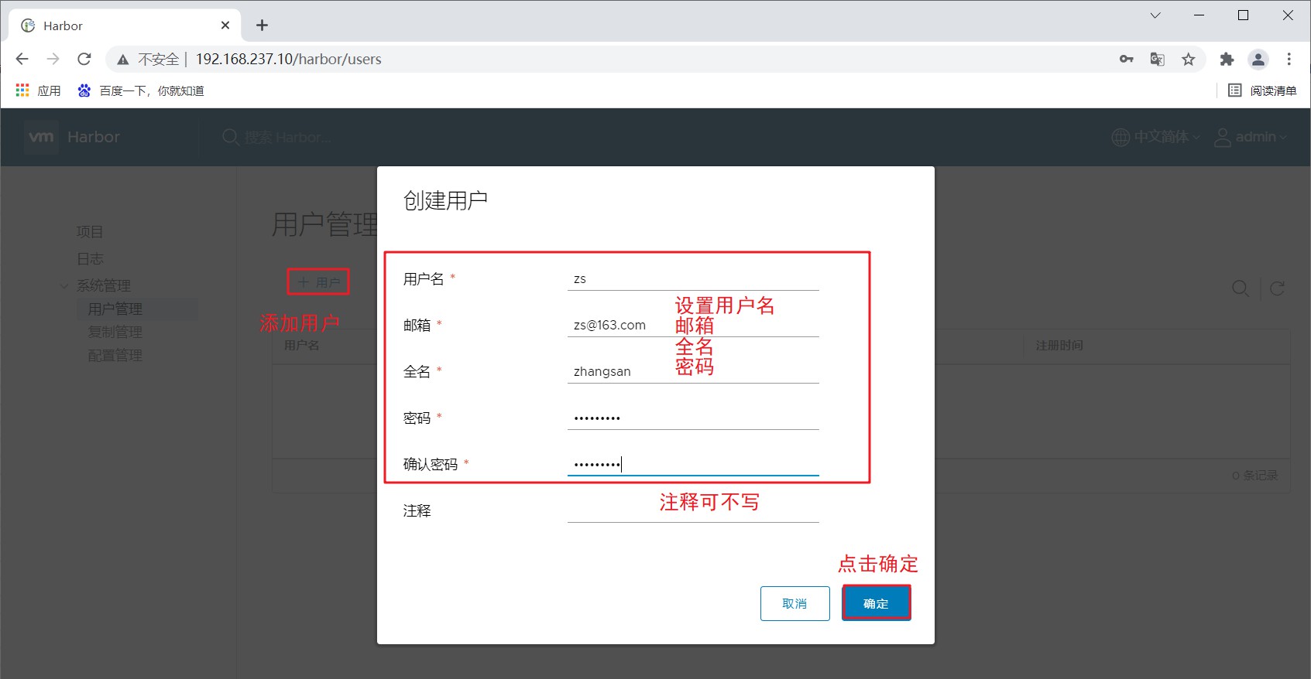Select 复制管理 in the sidebar
Screen dimensions: 1311x679
tap(115, 333)
